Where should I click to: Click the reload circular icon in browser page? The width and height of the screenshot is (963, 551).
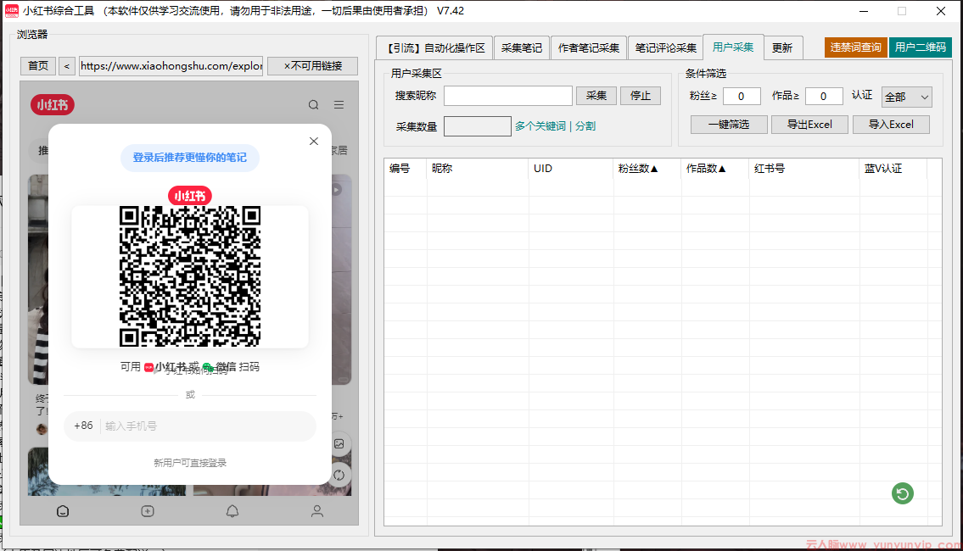[x=339, y=475]
